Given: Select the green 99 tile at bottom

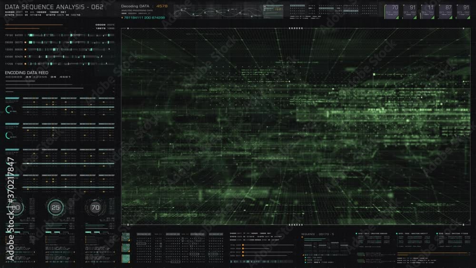Looking at the screenshot, I should [126, 237].
